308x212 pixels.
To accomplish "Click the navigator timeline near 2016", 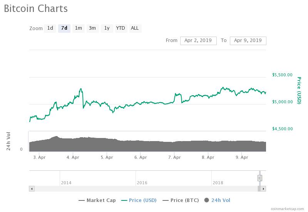I will (x=142, y=178).
